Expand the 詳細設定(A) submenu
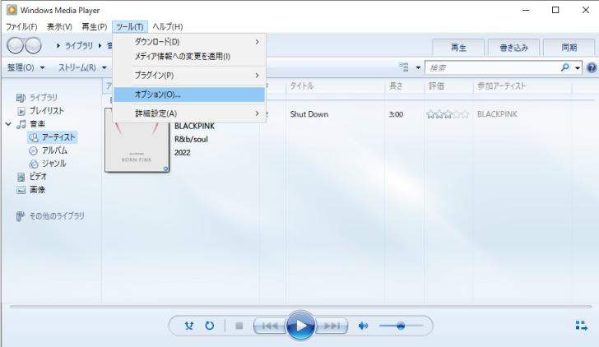 click(189, 113)
